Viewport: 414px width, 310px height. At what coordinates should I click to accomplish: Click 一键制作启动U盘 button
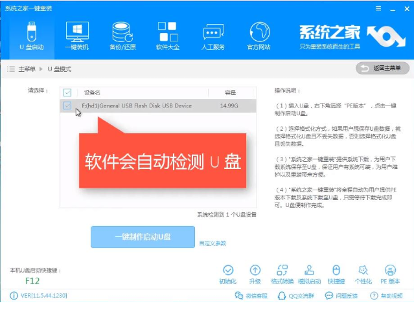click(x=143, y=237)
